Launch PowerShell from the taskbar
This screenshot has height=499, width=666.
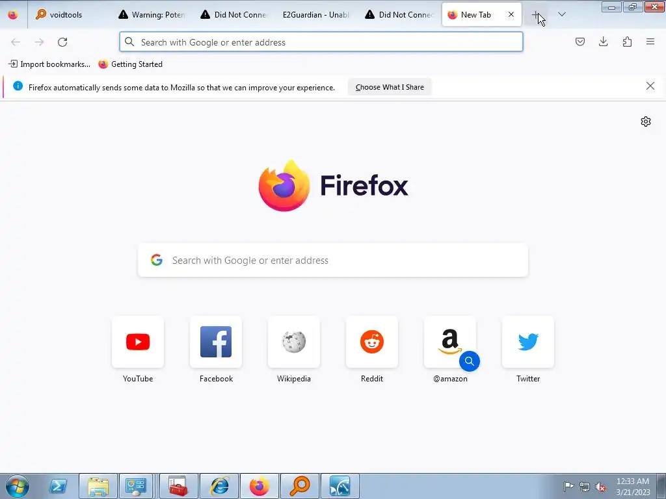(58, 486)
